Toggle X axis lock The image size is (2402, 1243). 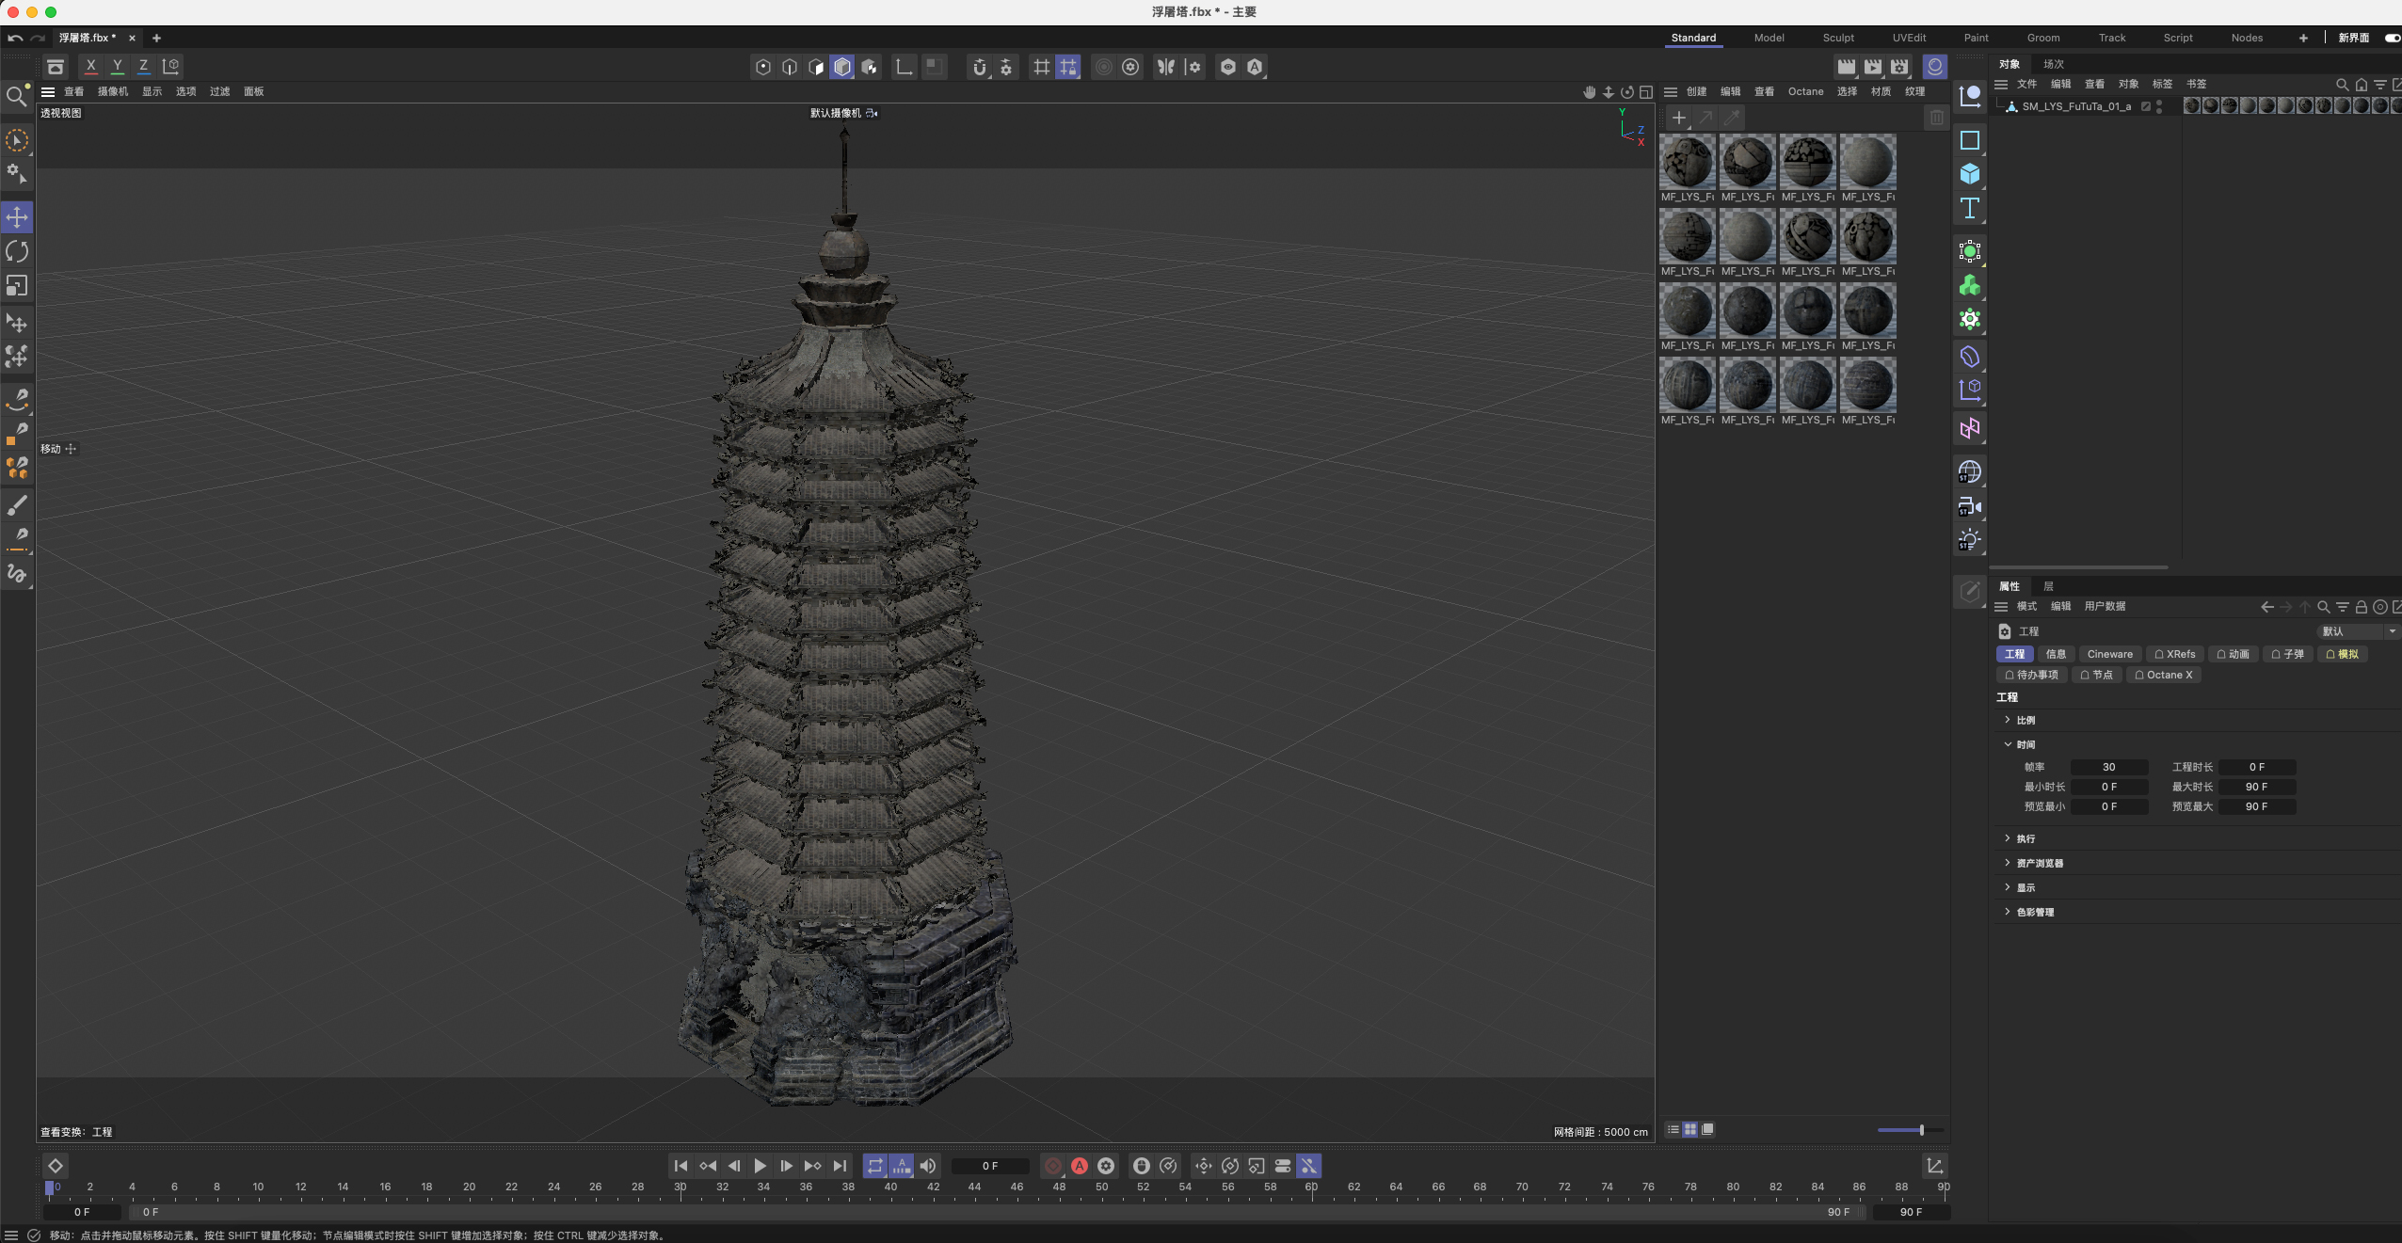[x=90, y=66]
